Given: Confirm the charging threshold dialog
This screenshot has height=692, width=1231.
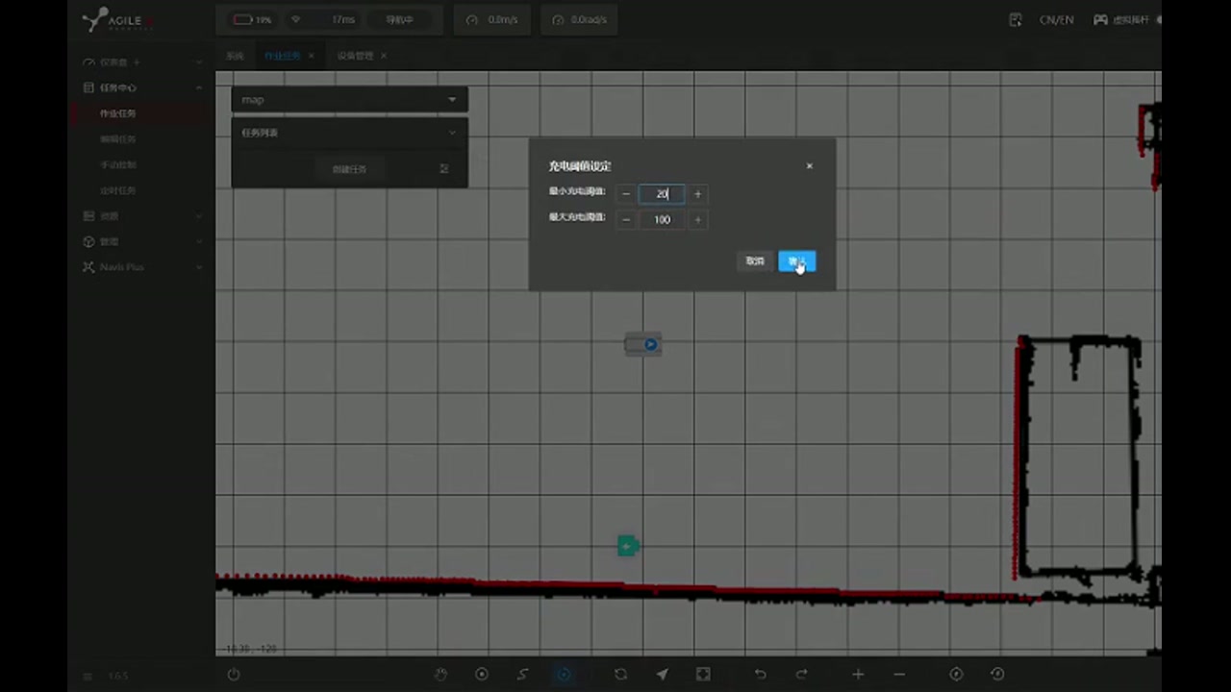Looking at the screenshot, I should (x=796, y=261).
